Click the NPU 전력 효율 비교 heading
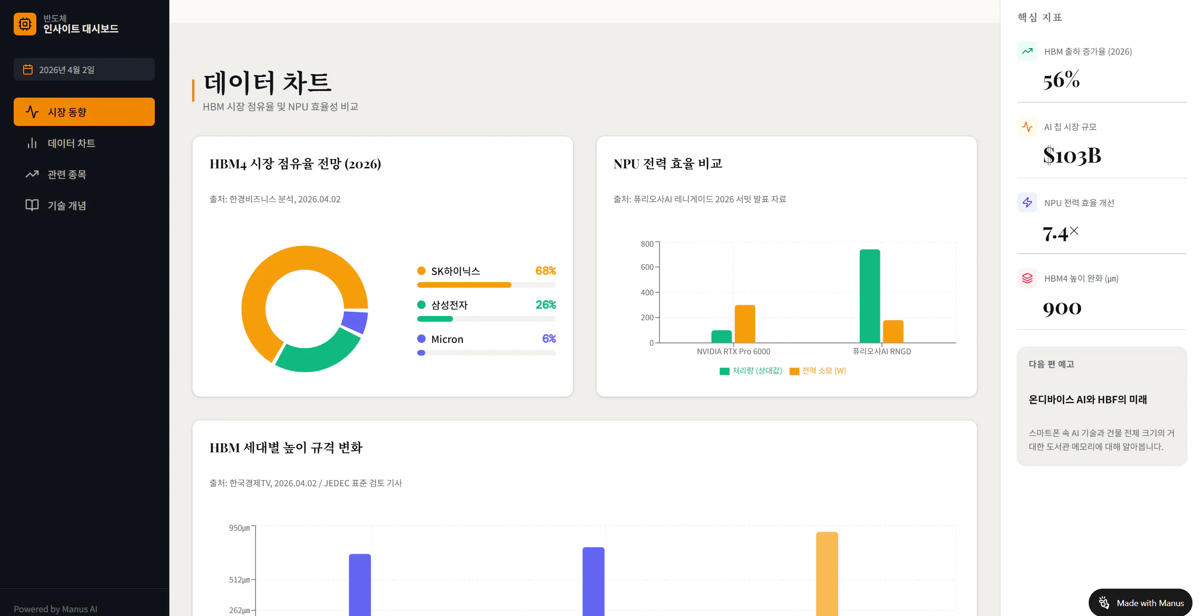Viewport: 1201px width, 616px height. [668, 164]
